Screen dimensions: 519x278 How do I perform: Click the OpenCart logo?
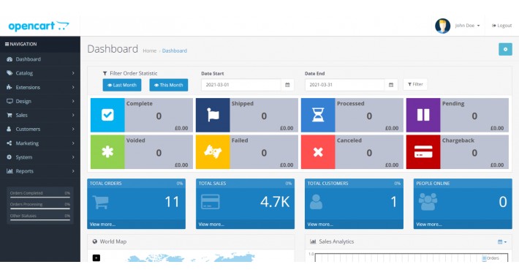tap(39, 26)
